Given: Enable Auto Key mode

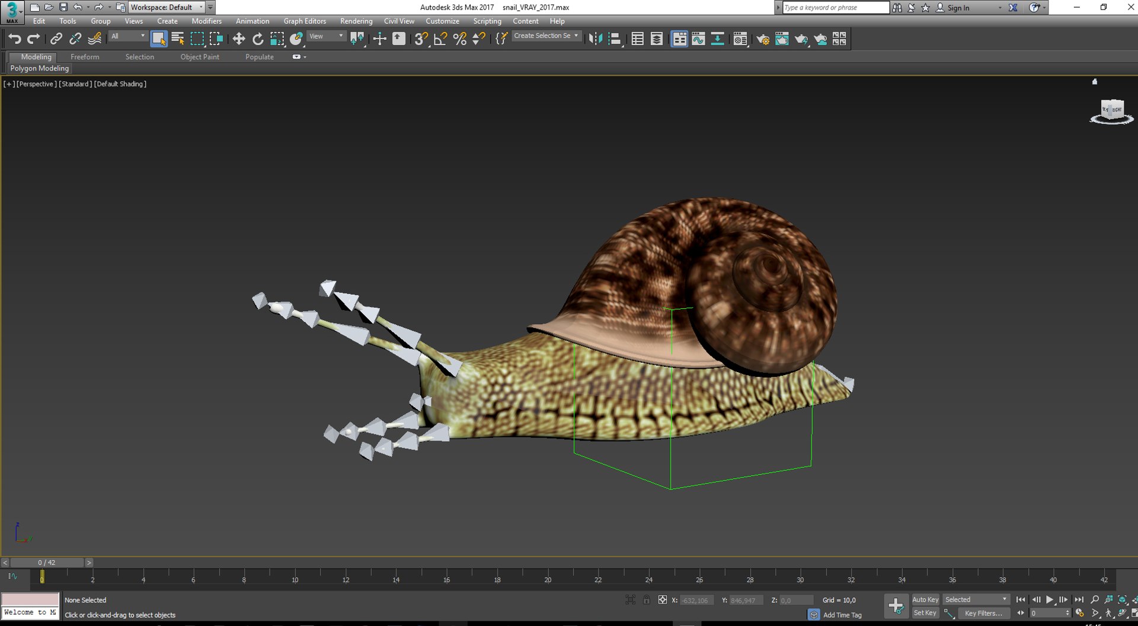Looking at the screenshot, I should [925, 599].
